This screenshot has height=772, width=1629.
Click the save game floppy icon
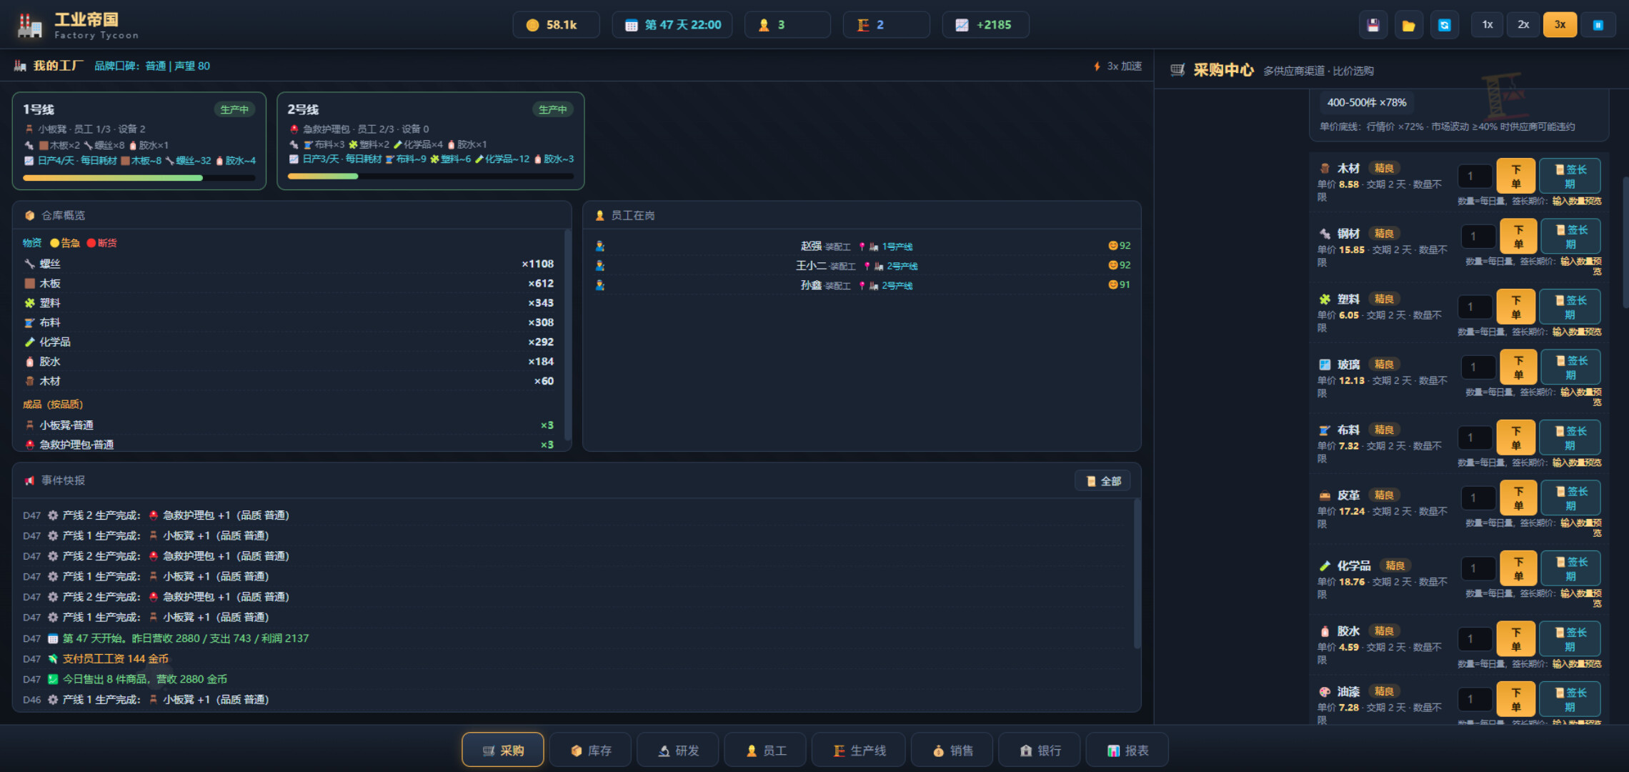click(1373, 25)
